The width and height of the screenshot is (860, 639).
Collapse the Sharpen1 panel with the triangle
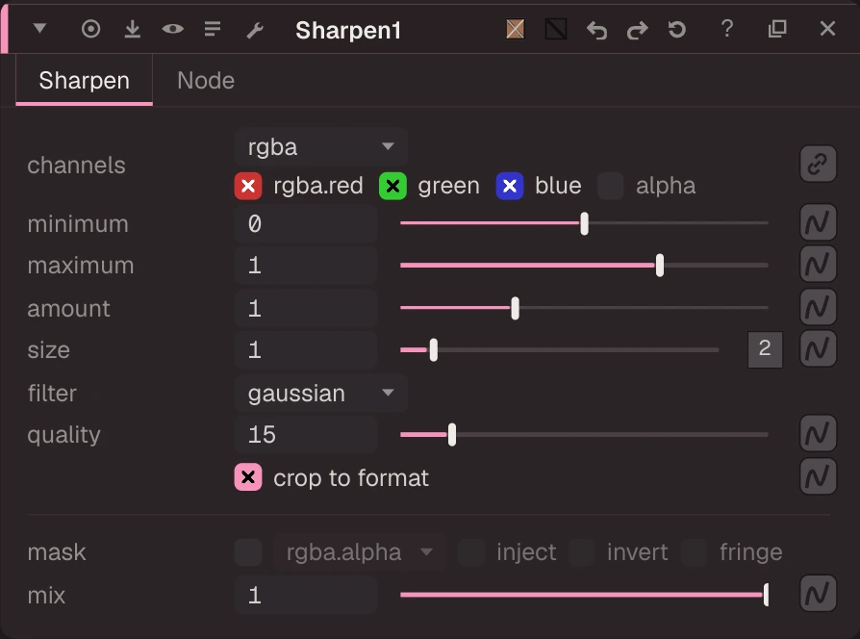click(x=39, y=28)
